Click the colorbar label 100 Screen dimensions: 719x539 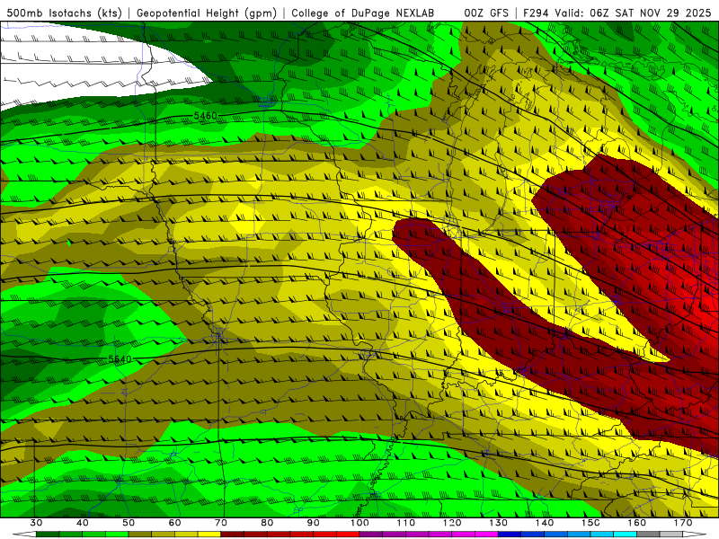[359, 523]
